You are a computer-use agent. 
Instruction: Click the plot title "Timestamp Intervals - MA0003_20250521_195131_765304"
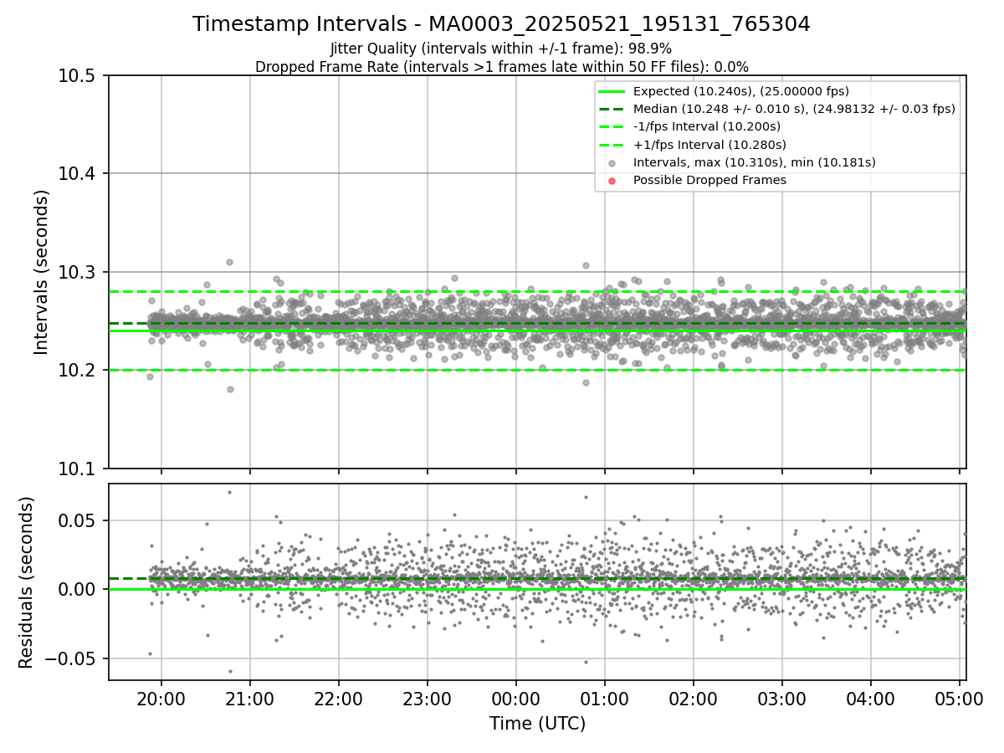pyautogui.click(x=501, y=24)
